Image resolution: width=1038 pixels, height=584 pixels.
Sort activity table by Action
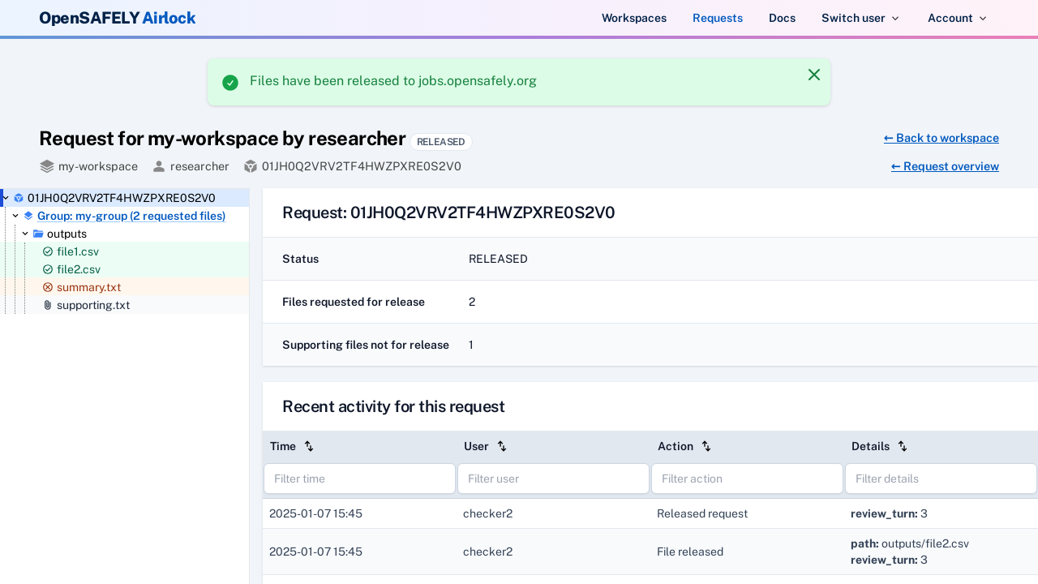point(706,446)
